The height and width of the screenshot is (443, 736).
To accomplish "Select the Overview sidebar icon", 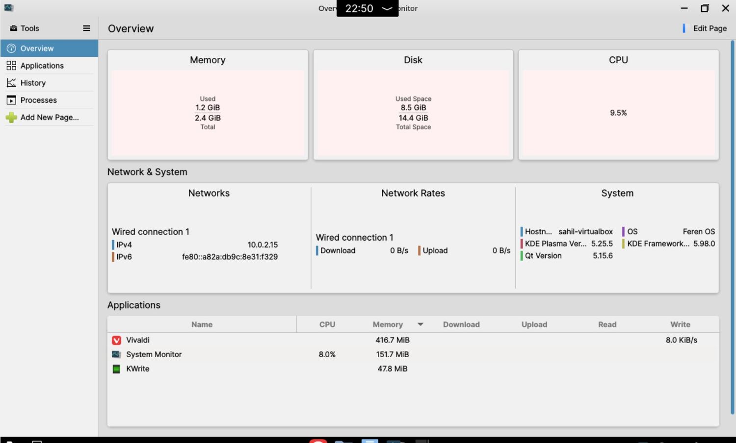I will [11, 49].
